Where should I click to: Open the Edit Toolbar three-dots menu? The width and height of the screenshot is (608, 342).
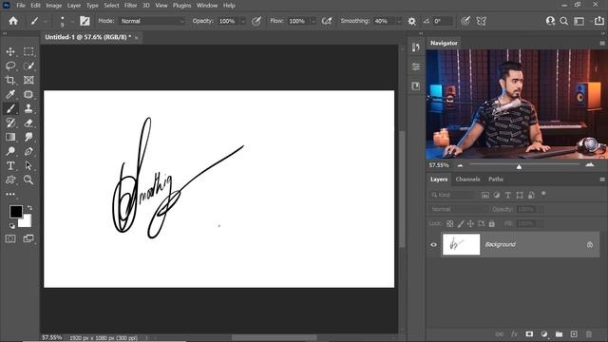[x=10, y=194]
